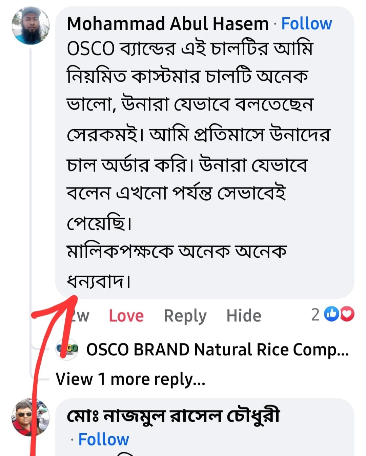Show the reaction count of 2
The image size is (366, 456).
315,315
